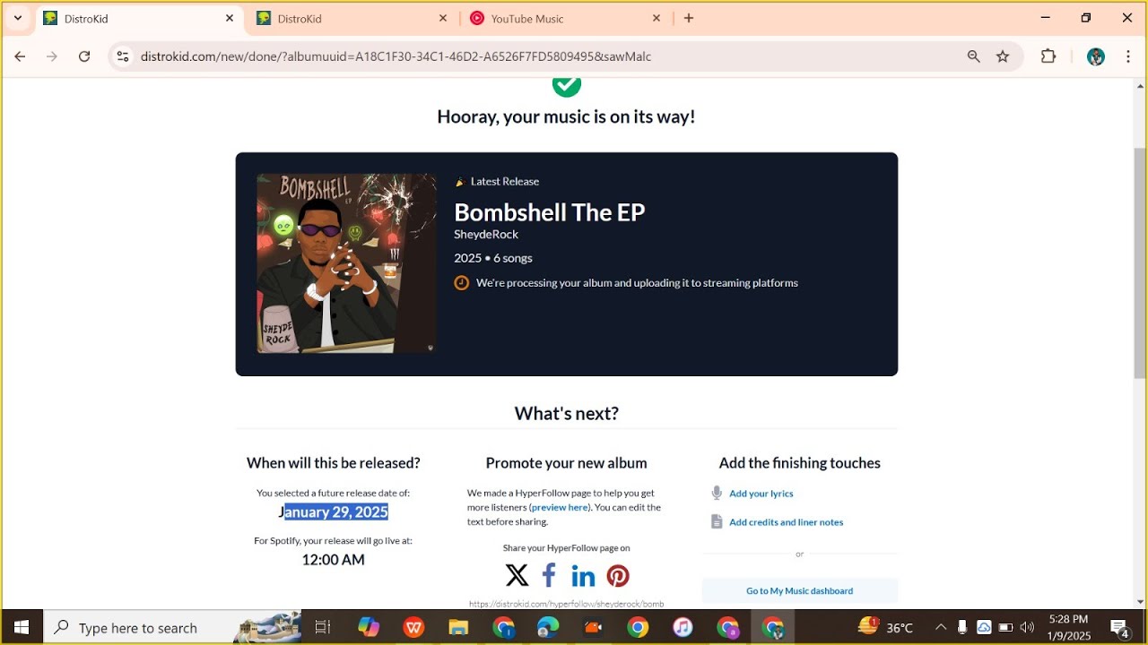Open a new browser tab
This screenshot has width=1148, height=645.
click(x=689, y=18)
